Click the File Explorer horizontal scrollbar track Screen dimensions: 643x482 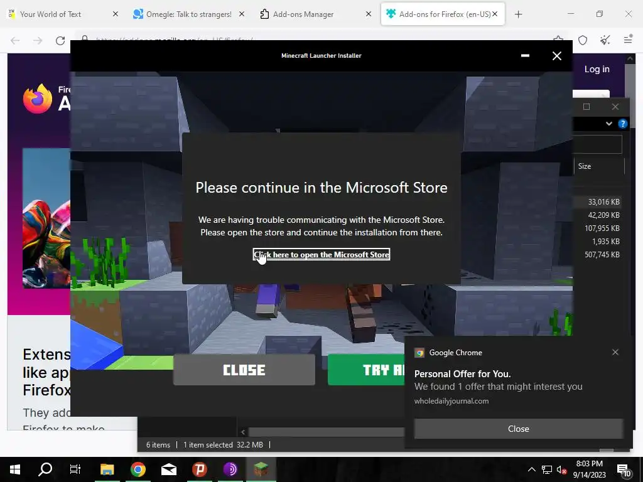coord(326,432)
